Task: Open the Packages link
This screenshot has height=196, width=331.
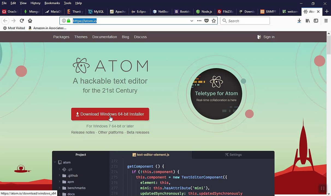Action: 61,37
